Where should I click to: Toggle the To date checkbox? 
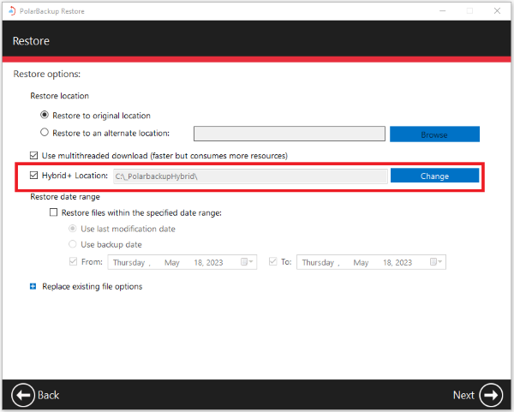pos(273,262)
